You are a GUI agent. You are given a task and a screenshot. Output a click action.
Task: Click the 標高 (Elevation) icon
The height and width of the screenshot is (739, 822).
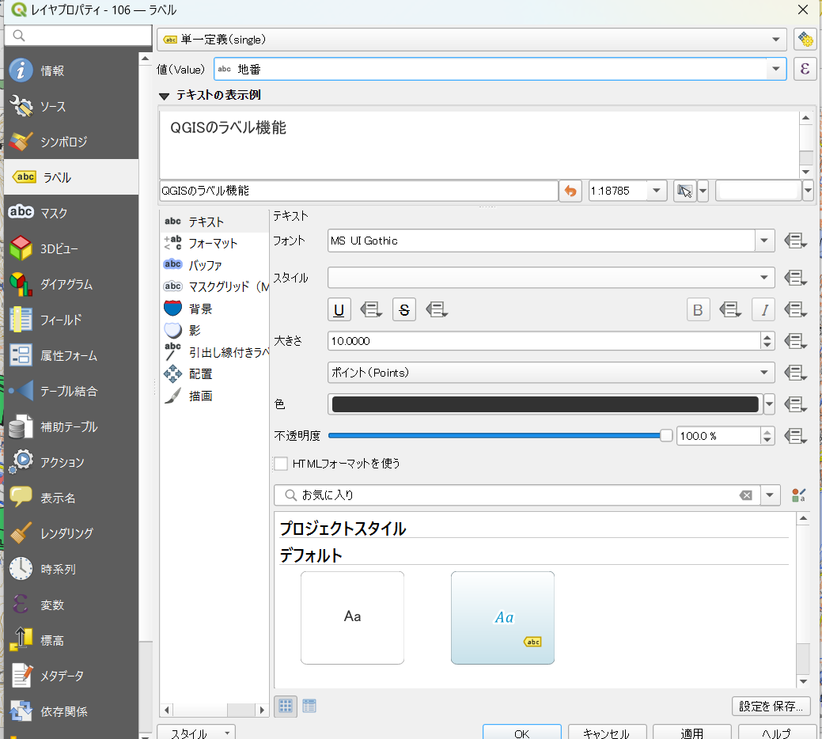click(21, 639)
